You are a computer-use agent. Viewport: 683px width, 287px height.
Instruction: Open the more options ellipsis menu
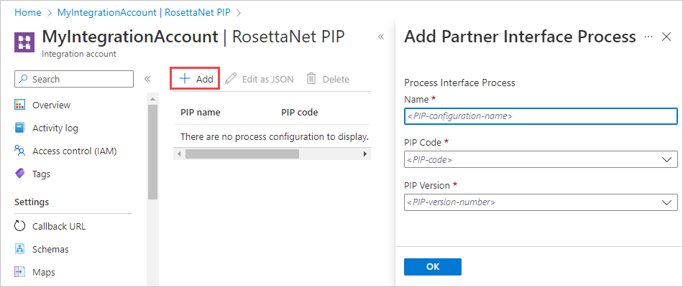[648, 37]
